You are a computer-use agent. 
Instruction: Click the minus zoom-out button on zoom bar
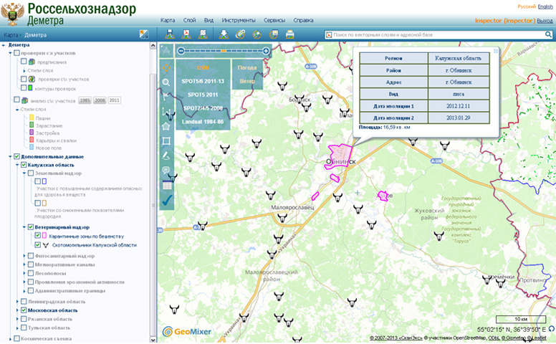[x=181, y=51]
